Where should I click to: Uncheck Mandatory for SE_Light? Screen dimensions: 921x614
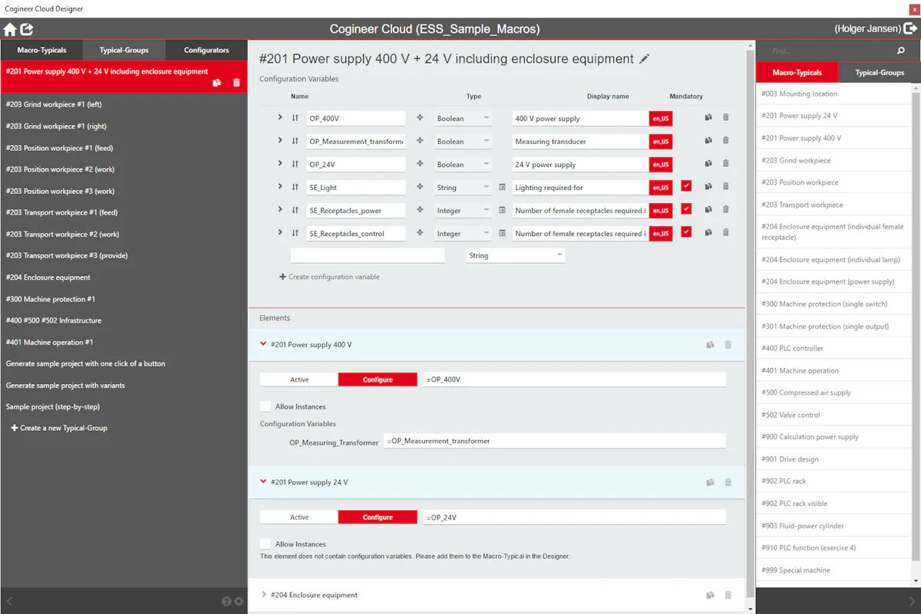coord(686,186)
